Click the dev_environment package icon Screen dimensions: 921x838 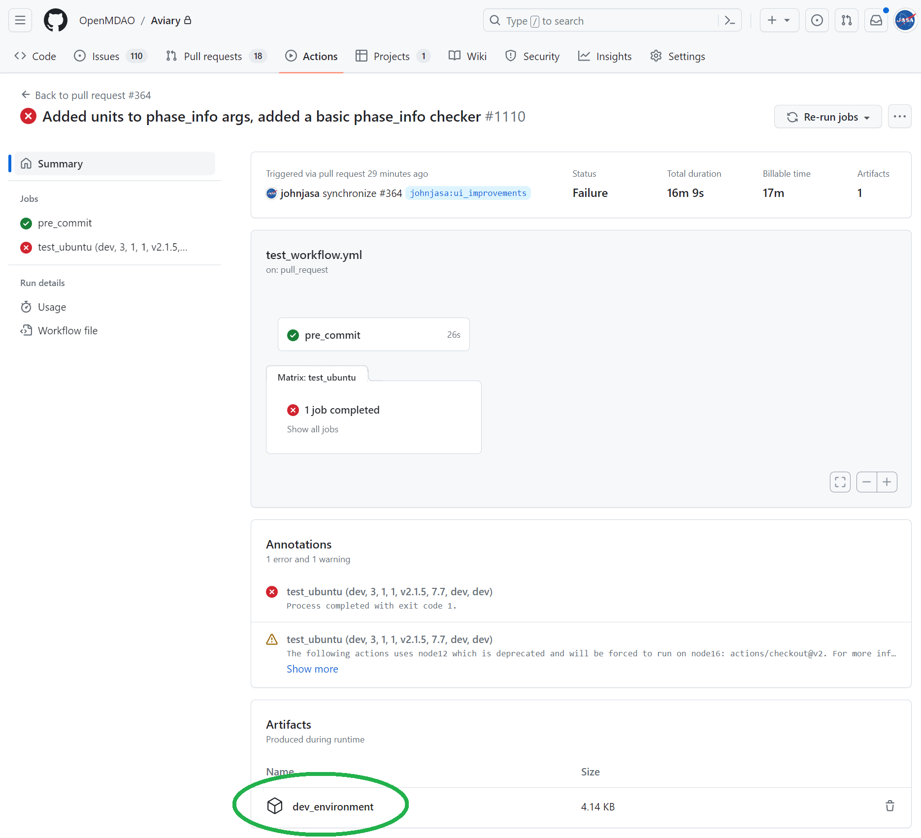tap(275, 806)
